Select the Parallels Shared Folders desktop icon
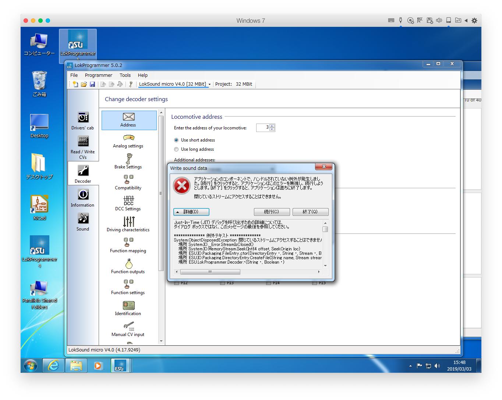Image resolution: width=502 pixels, height=400 pixels. click(x=39, y=295)
